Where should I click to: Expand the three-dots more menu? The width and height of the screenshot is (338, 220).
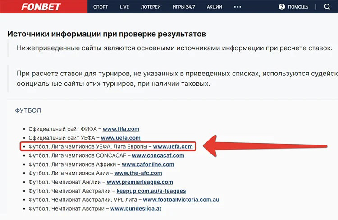click(x=238, y=7)
